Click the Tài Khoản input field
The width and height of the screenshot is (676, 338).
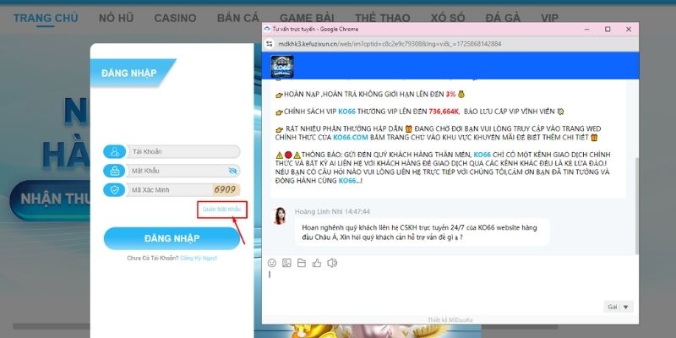click(x=183, y=152)
